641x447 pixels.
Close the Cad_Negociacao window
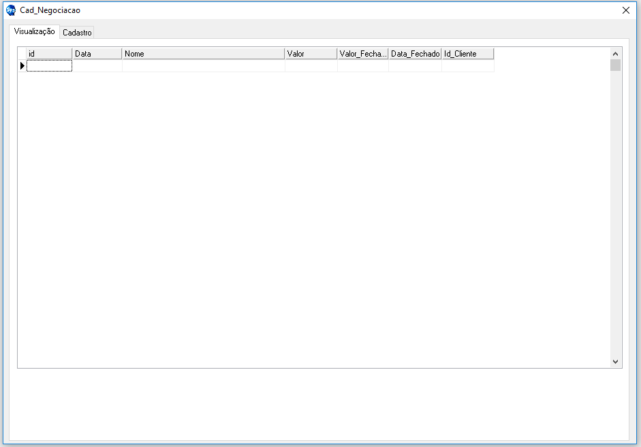pos(625,10)
